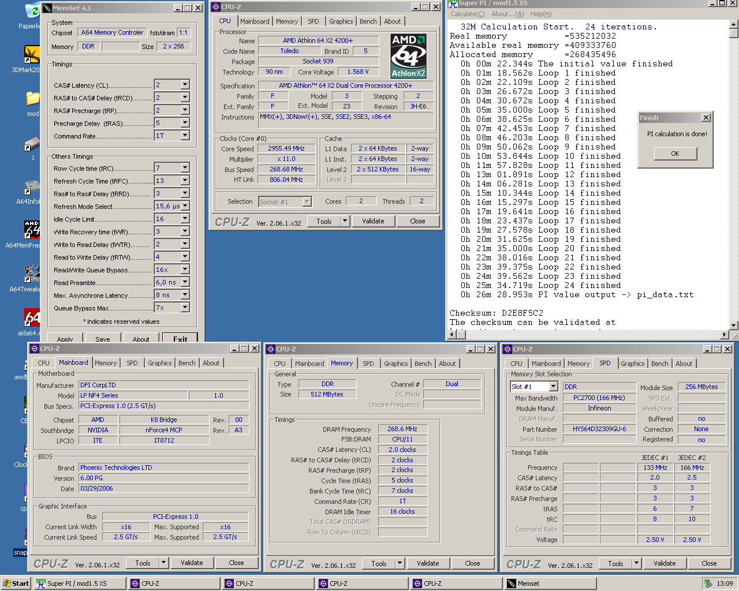Click the AMD Athlon 64 X2 logo in CPU-Z

[409, 55]
